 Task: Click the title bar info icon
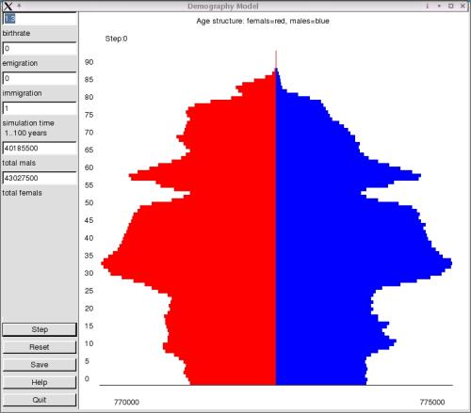coord(428,6)
